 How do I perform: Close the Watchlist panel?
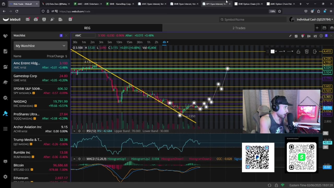click(66, 36)
